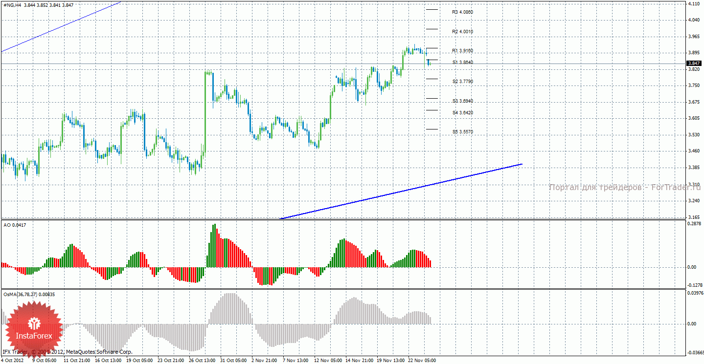Select the 31 Oct 05:00 time label

click(x=233, y=361)
